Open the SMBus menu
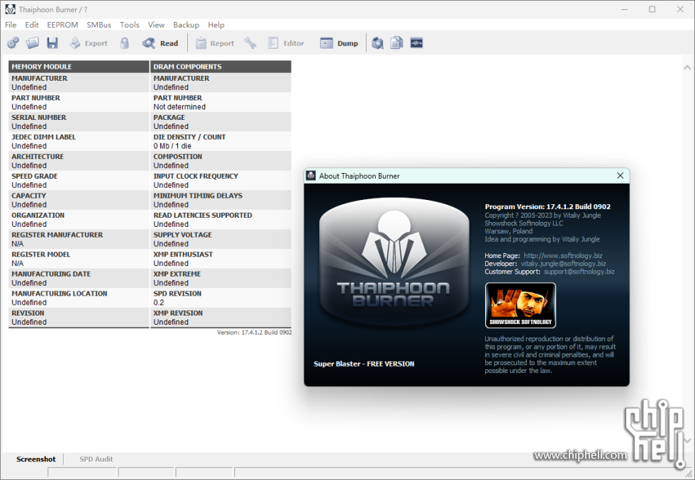The image size is (695, 480). click(99, 25)
